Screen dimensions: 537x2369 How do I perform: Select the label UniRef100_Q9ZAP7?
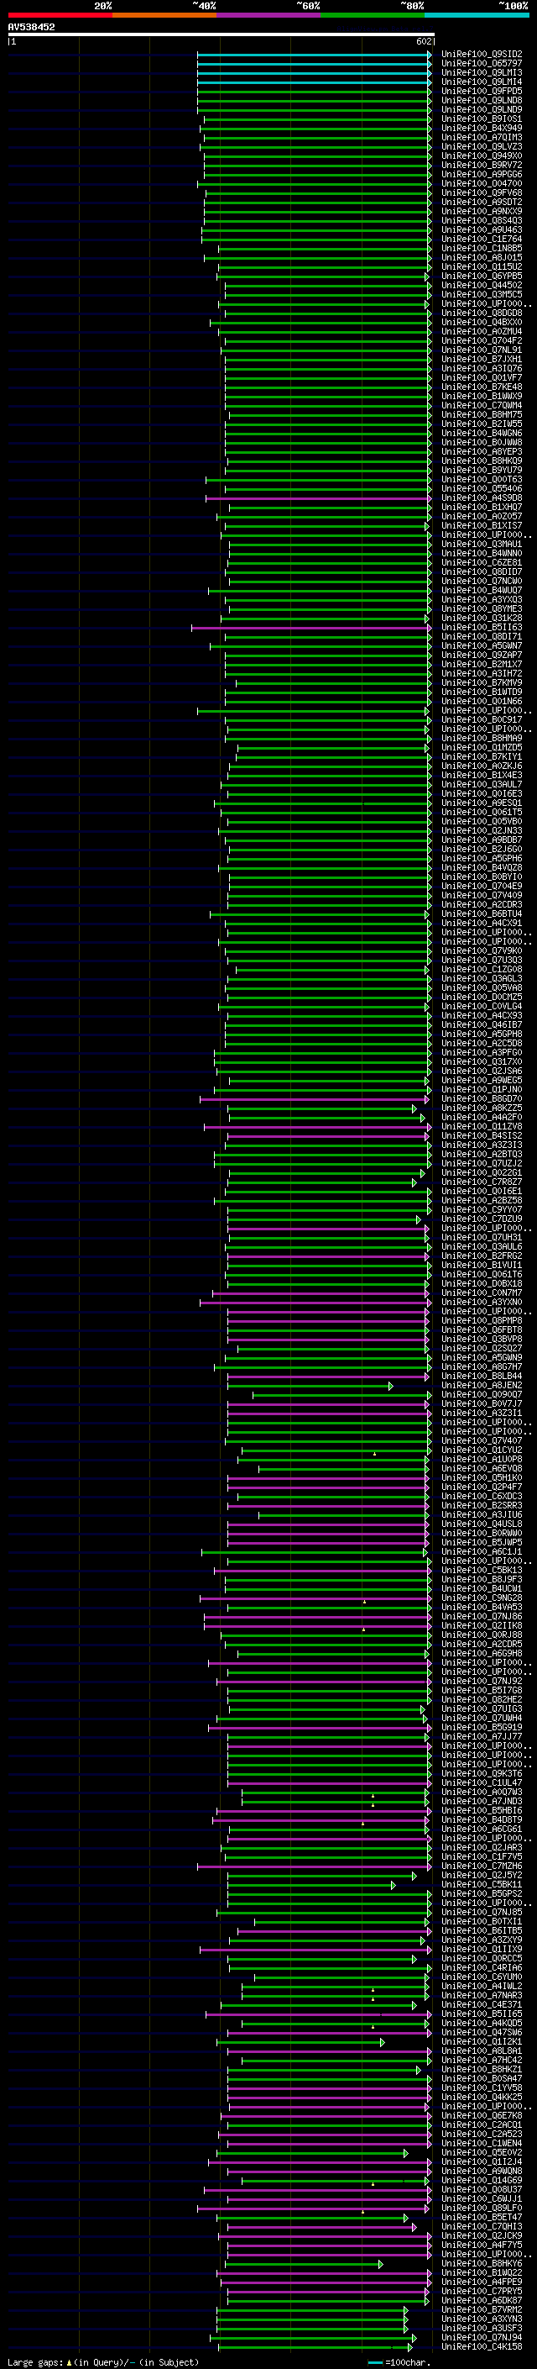[x=482, y=655]
